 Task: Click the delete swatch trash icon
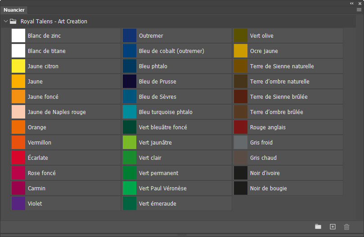coord(346,227)
